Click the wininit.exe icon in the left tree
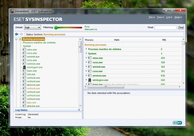Image resolution: width=194 pixels, height=136 pixels. [x=24, y=57]
